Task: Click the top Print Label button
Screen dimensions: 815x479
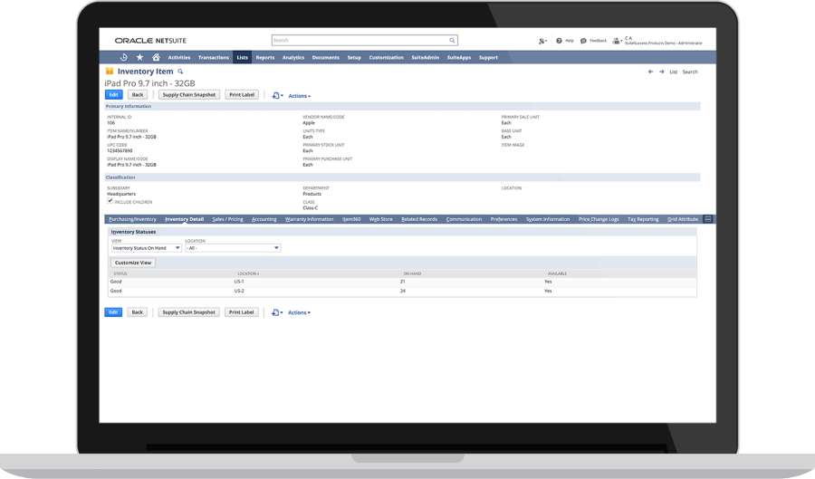Action: click(242, 94)
